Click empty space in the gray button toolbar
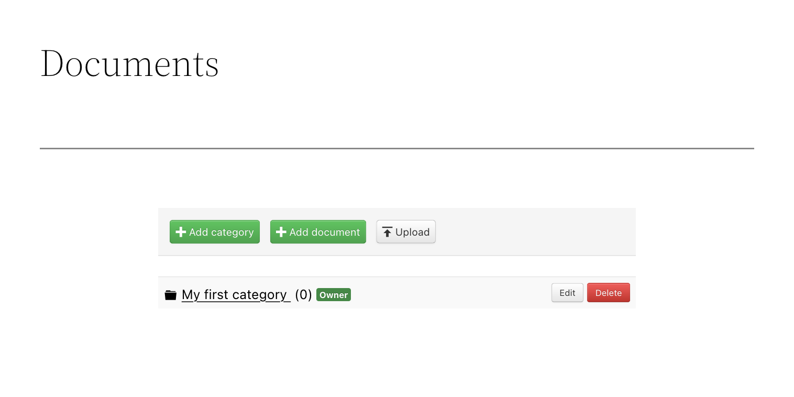794x397 pixels. [534, 232]
